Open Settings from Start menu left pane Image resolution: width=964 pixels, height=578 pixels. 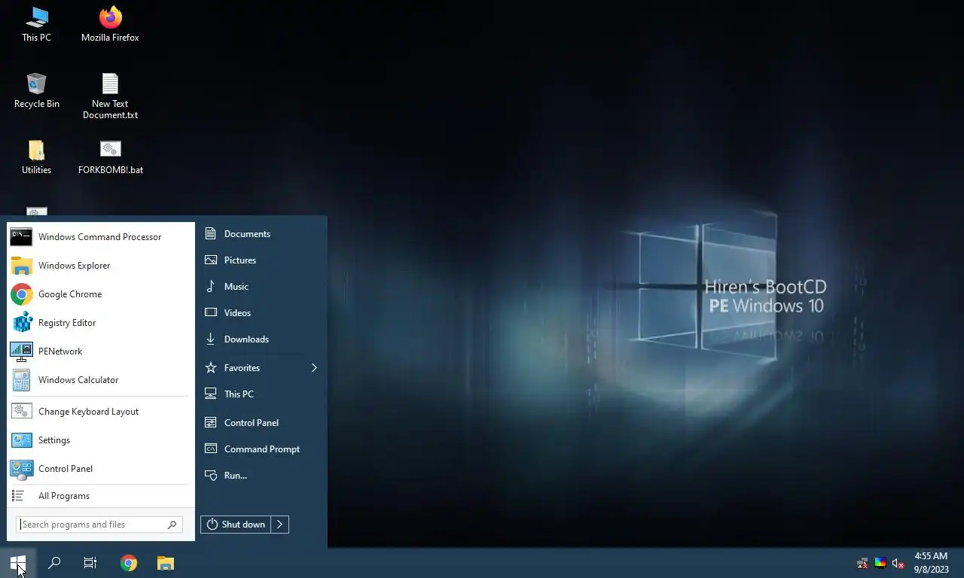[100, 440]
